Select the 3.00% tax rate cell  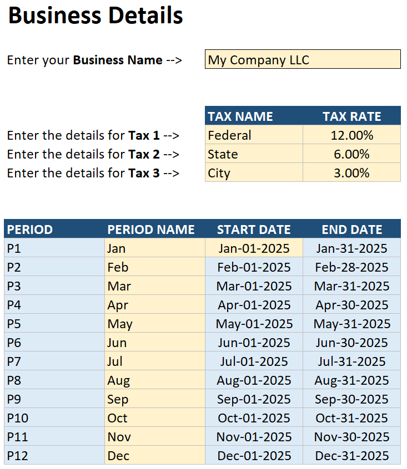click(x=351, y=173)
